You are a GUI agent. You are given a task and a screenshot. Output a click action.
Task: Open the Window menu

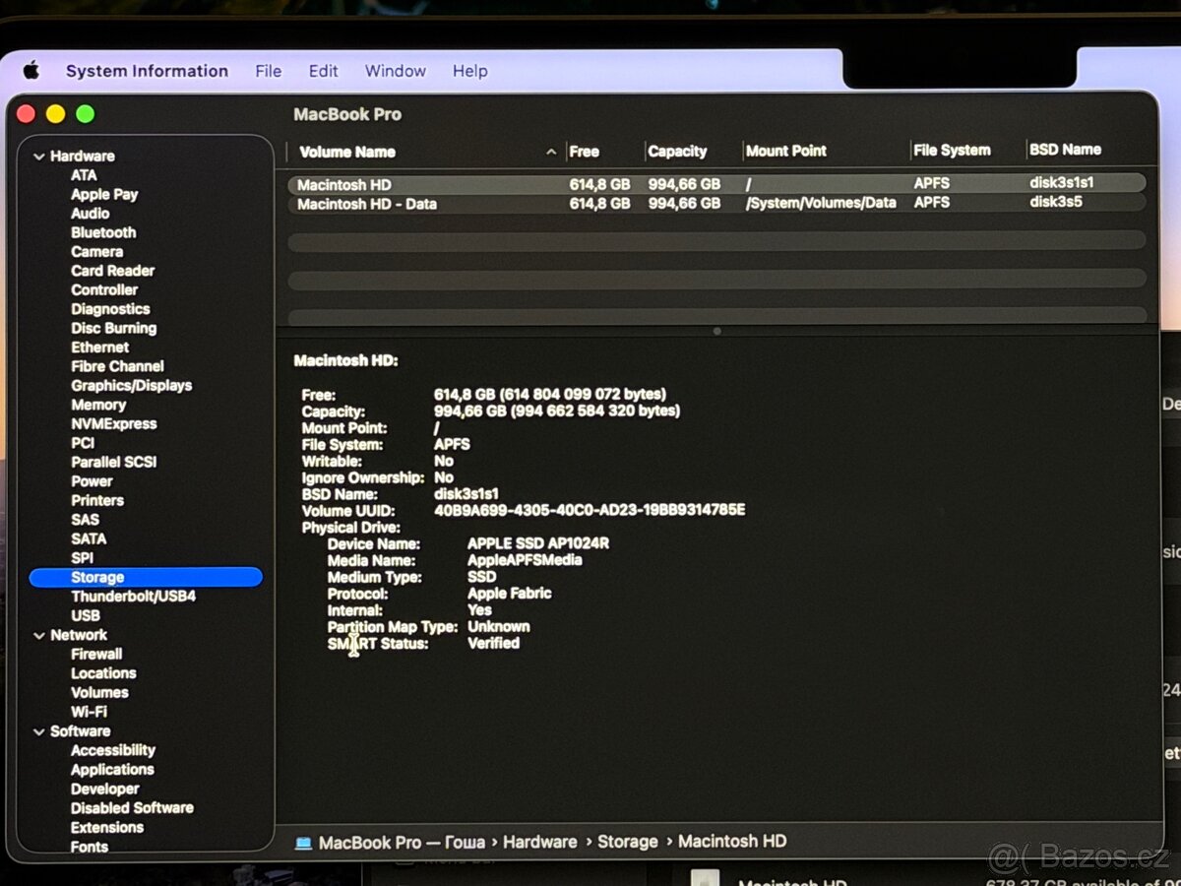click(x=395, y=70)
